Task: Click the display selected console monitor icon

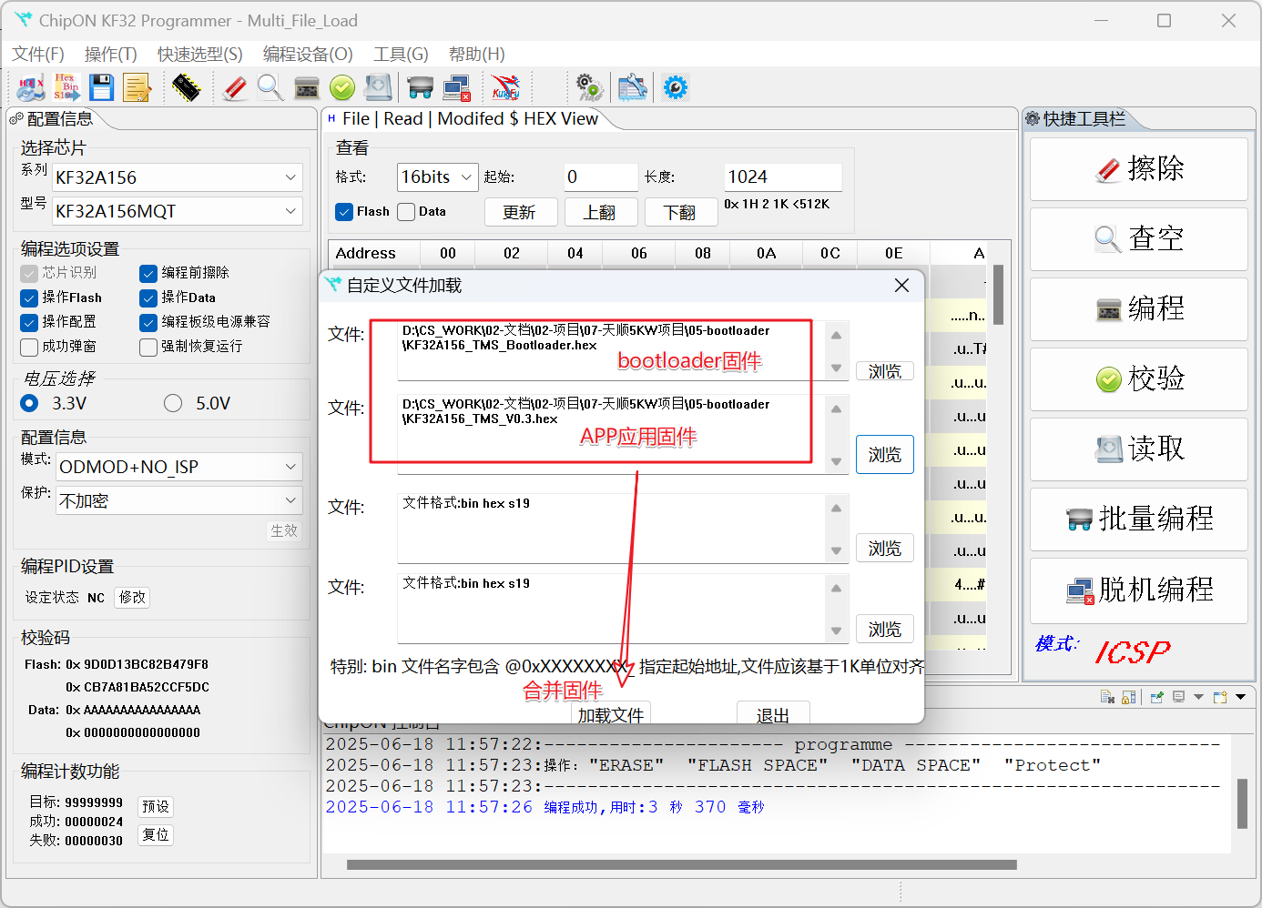Action: point(1179,697)
